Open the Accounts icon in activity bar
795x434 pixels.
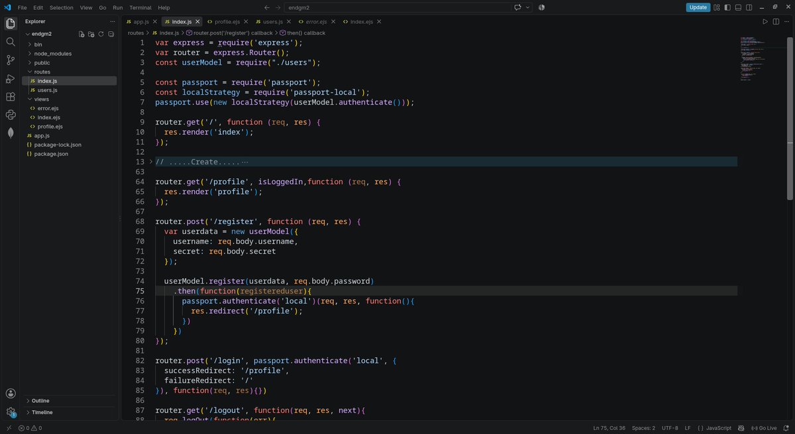pos(11,394)
